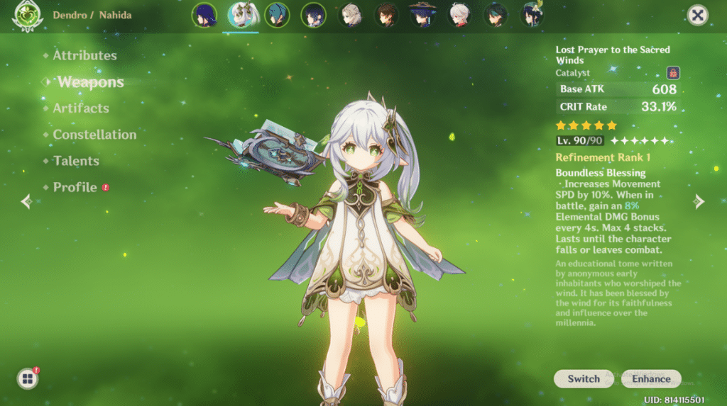Go to previous character with left arrow
This screenshot has width=727, height=406.
[26, 202]
